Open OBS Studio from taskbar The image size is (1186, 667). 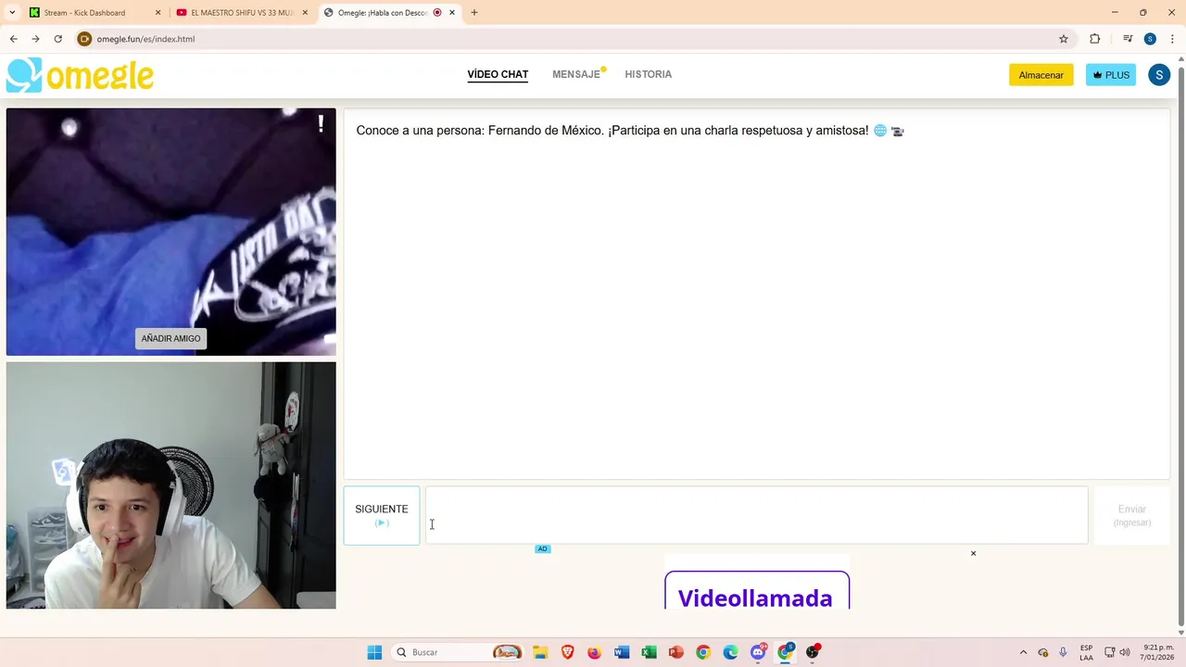813,652
